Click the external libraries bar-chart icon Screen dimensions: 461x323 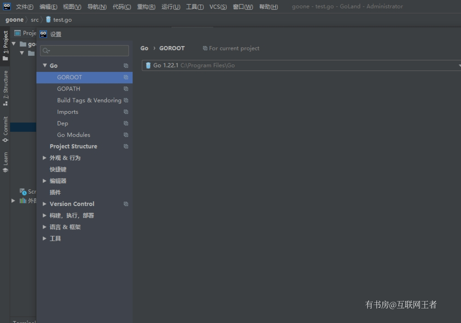pyautogui.click(x=23, y=200)
